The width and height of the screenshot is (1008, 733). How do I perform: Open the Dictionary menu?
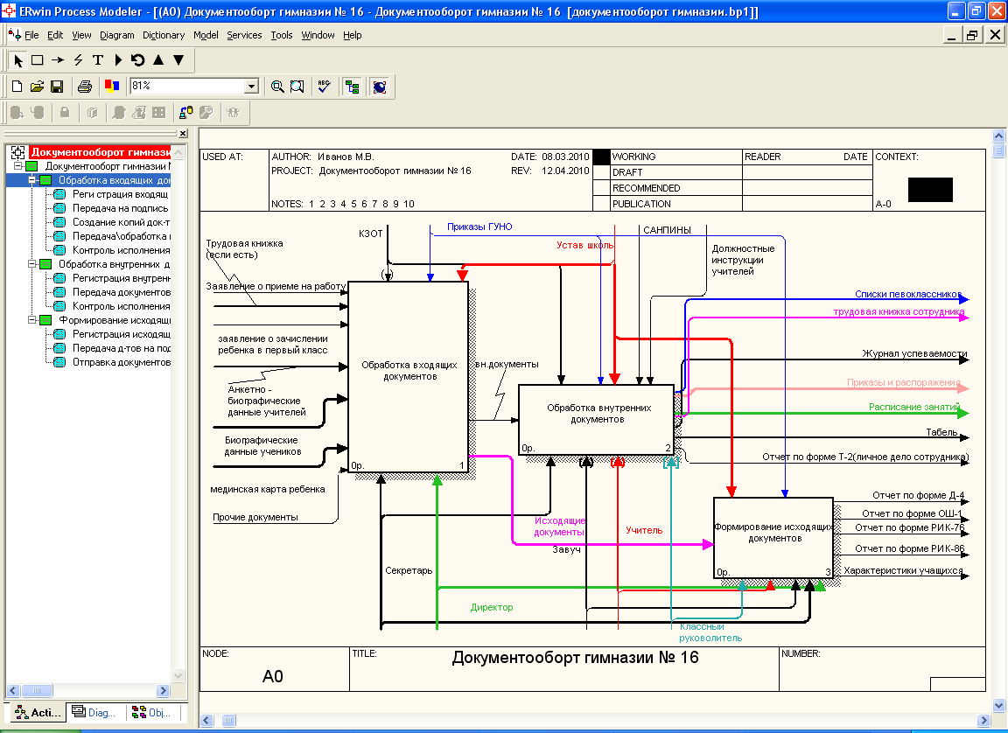click(x=164, y=35)
